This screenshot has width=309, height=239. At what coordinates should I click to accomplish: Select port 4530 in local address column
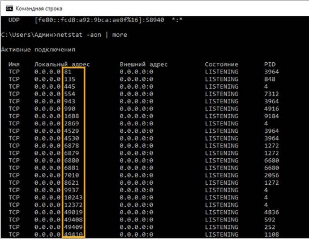tap(71, 138)
